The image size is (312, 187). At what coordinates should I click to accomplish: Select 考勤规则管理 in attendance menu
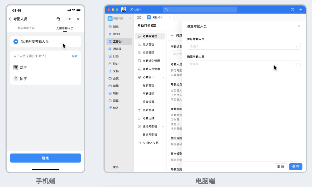click(x=150, y=61)
